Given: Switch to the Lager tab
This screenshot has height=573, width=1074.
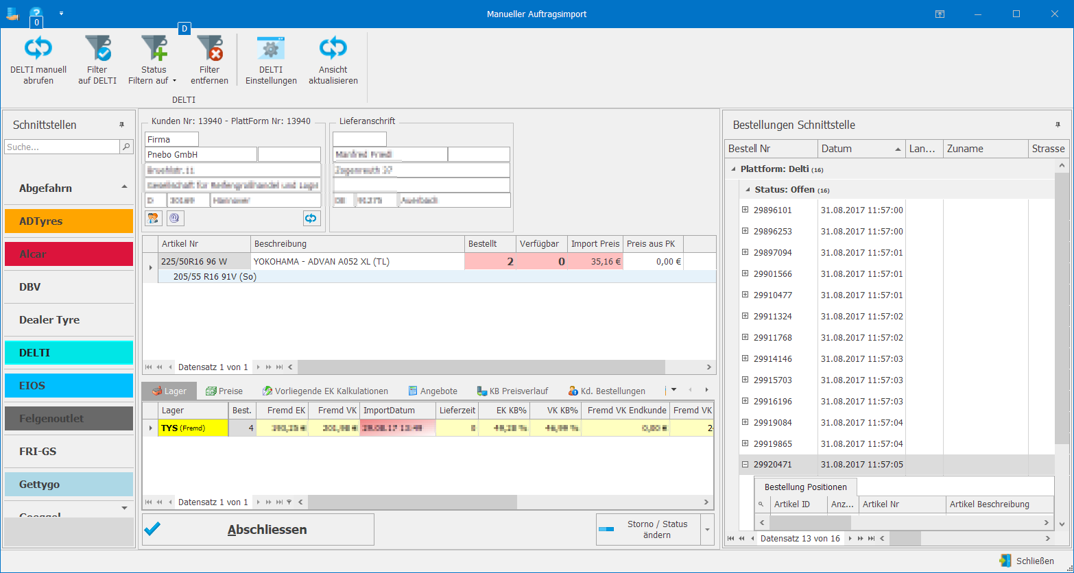Looking at the screenshot, I should click(169, 391).
